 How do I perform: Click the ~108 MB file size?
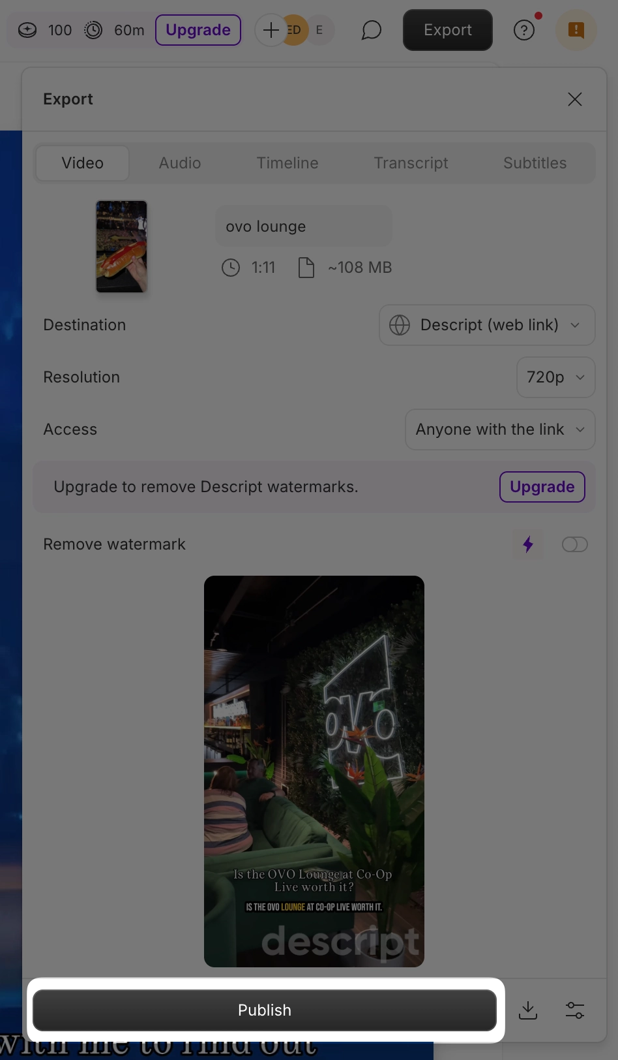(x=360, y=268)
